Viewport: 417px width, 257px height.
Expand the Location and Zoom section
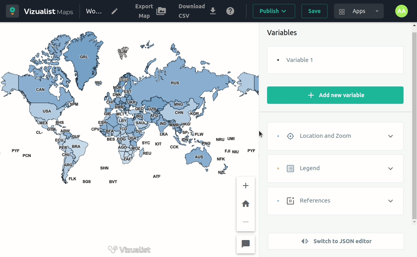pyautogui.click(x=335, y=136)
